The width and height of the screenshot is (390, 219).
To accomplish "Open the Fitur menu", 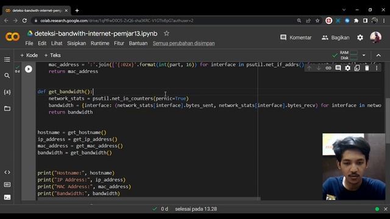I will [x=119, y=43].
